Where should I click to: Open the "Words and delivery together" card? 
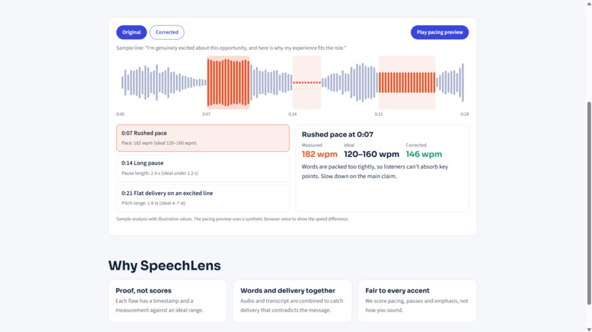pos(292,300)
